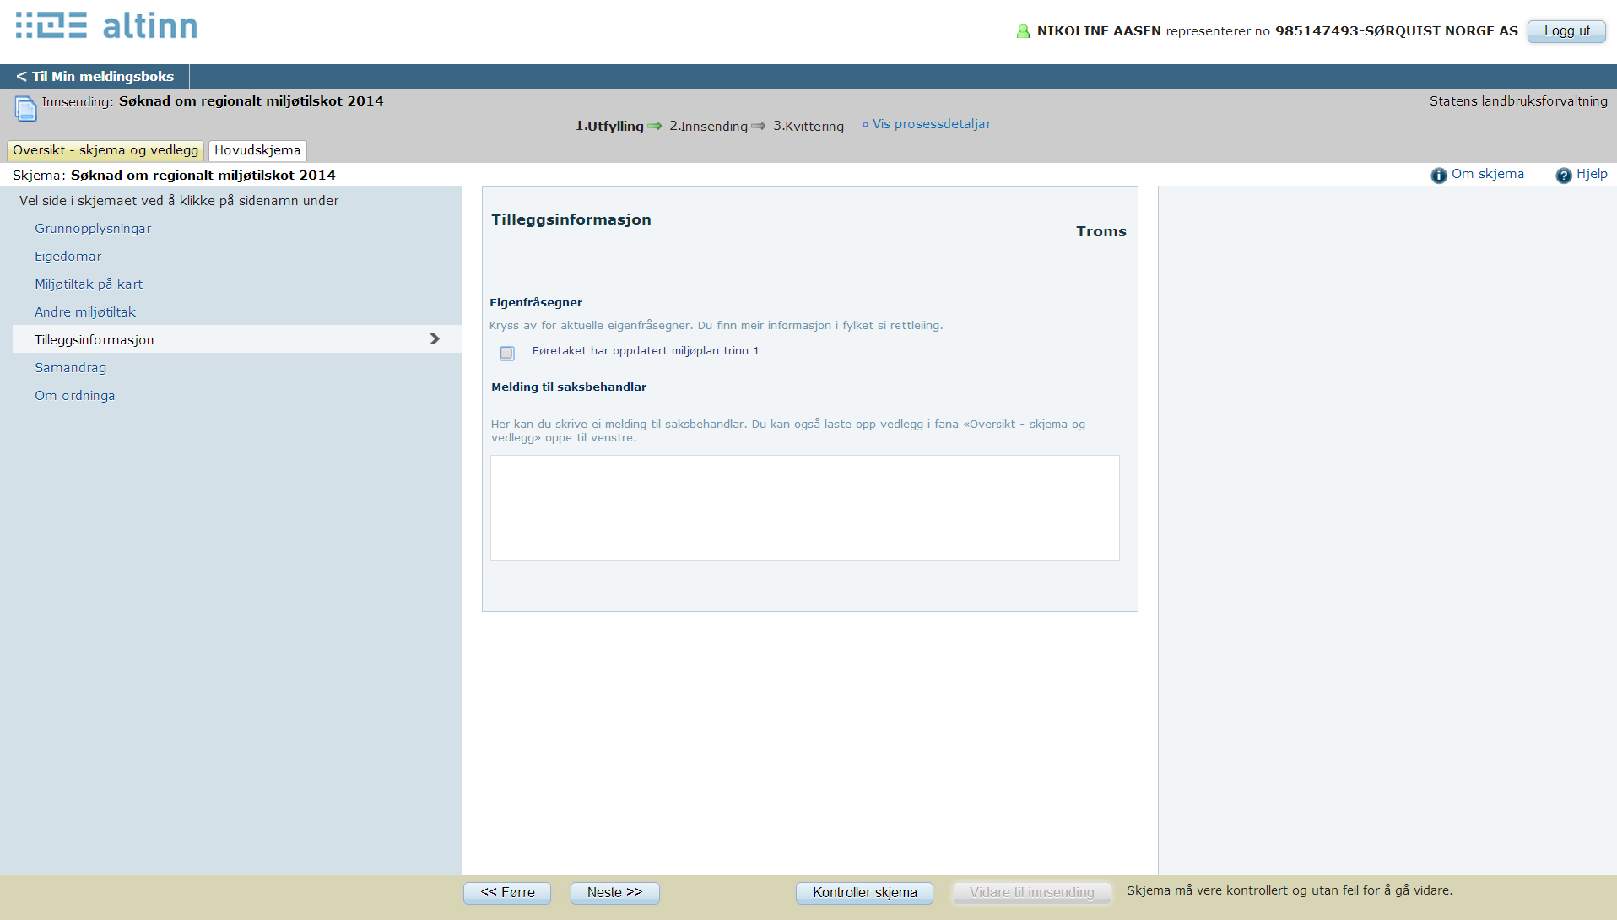Open the Hjelp link
Image resolution: width=1617 pixels, height=920 pixels.
click(x=1592, y=174)
